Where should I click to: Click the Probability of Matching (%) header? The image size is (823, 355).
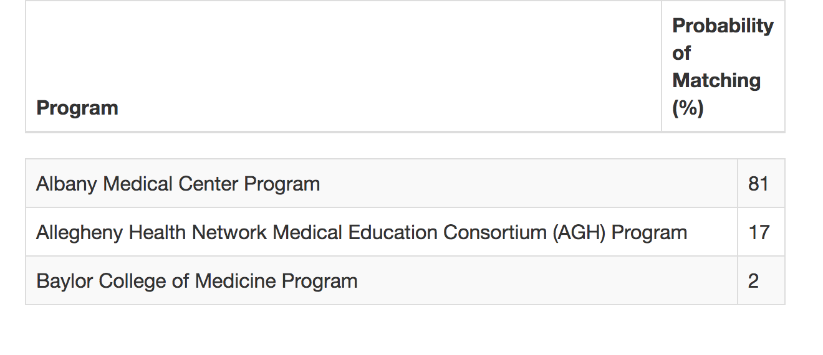coord(722,67)
